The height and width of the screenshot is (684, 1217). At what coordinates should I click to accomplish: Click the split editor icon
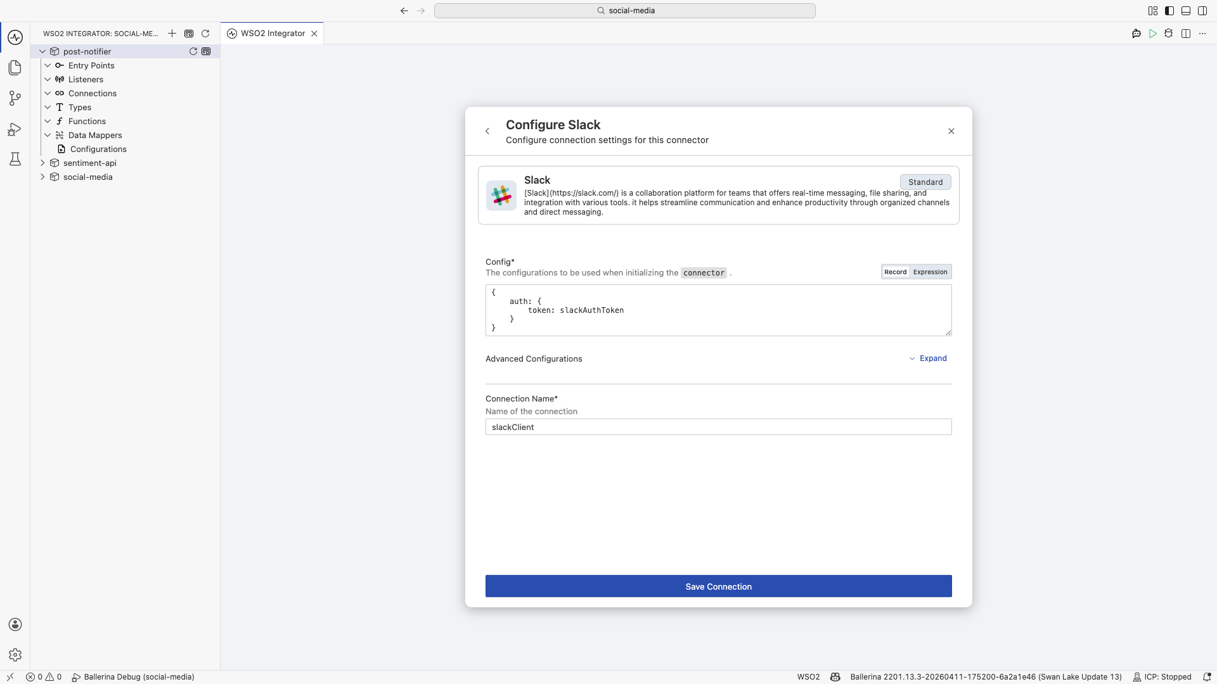(1186, 34)
